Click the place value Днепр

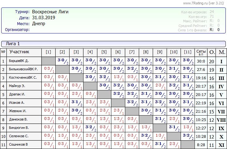tap(38, 24)
